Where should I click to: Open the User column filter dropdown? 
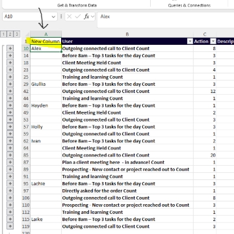190,42
